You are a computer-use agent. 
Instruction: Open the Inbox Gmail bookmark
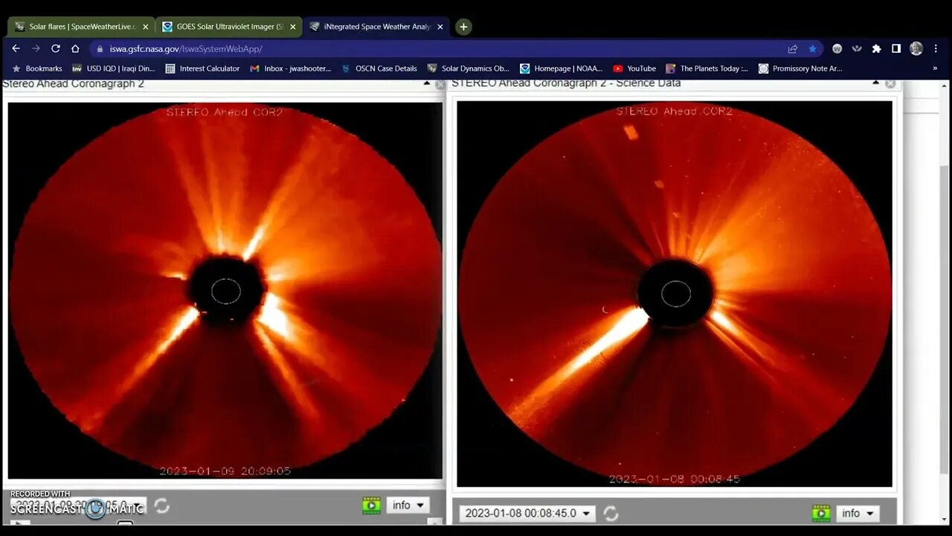pos(291,68)
